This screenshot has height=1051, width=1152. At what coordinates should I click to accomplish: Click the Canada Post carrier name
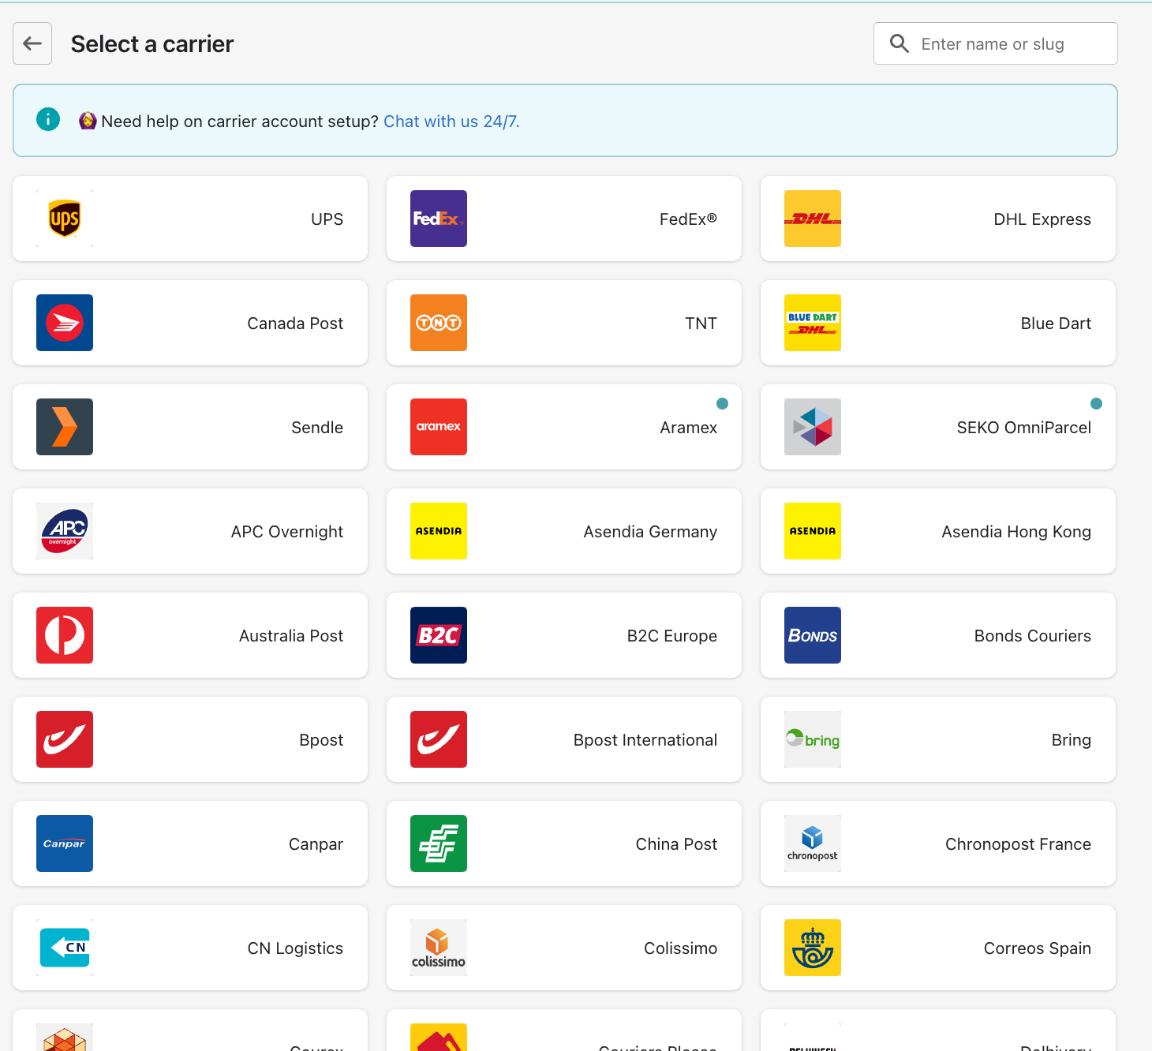[295, 324]
